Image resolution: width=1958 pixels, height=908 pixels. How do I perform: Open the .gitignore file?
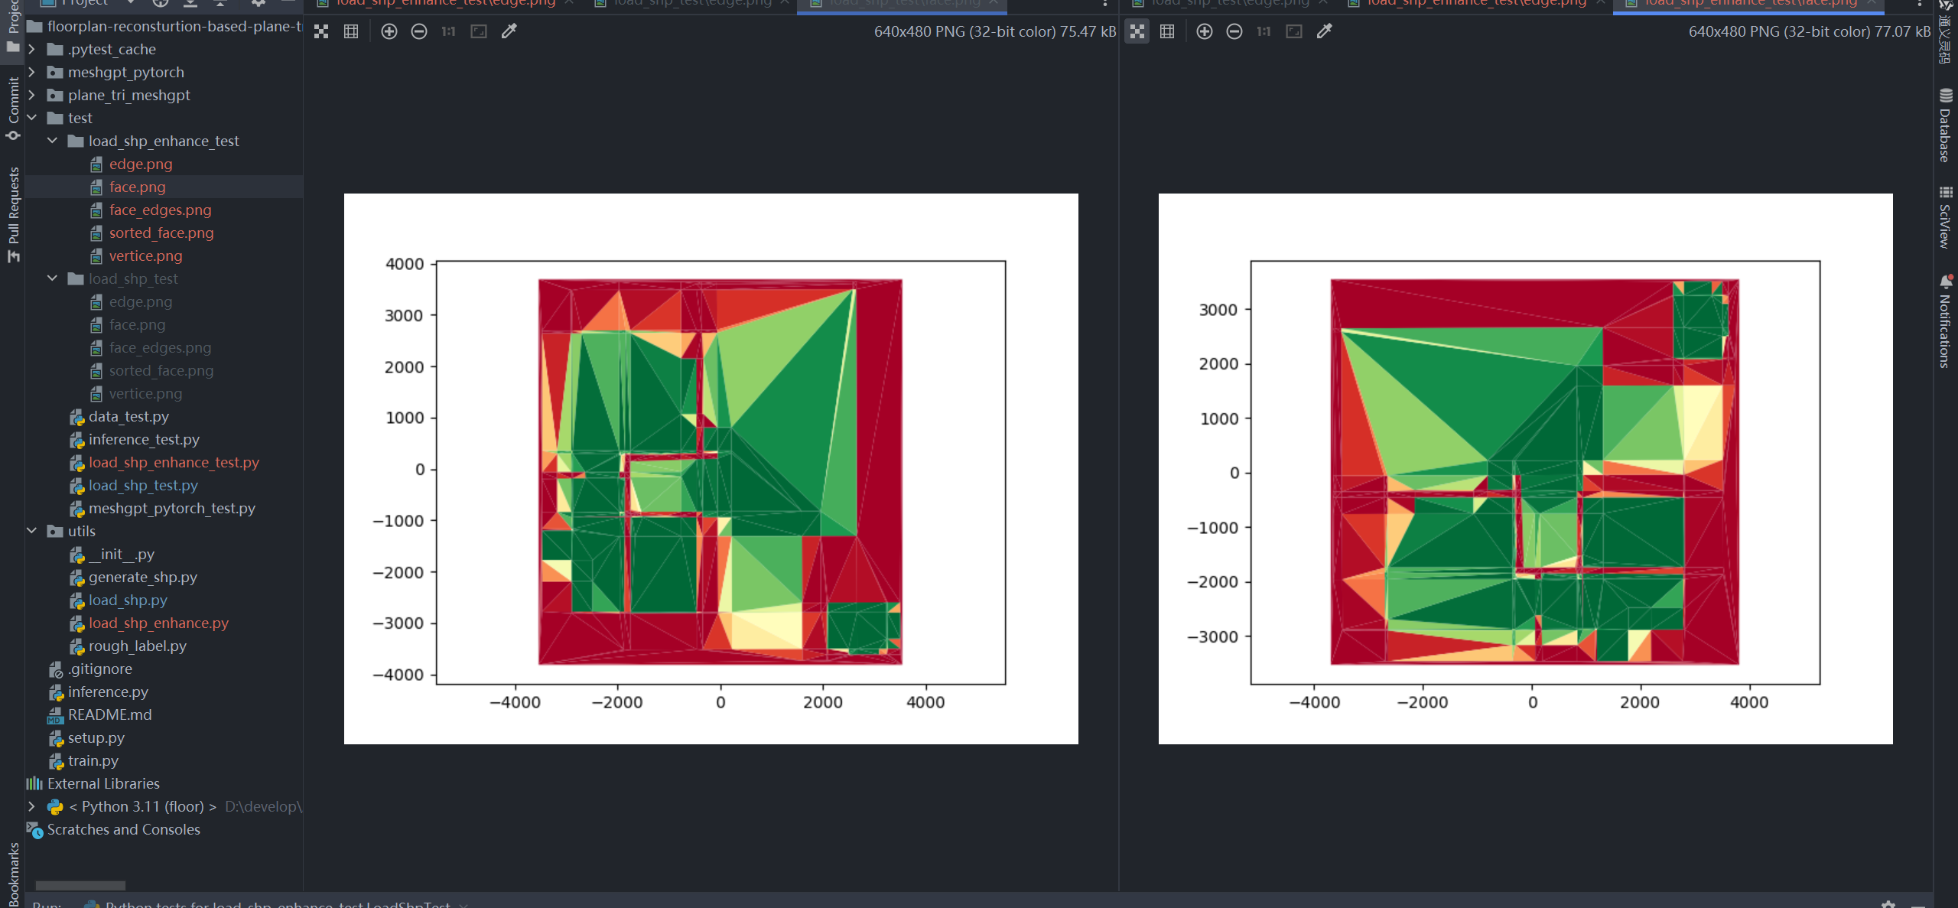(x=99, y=669)
